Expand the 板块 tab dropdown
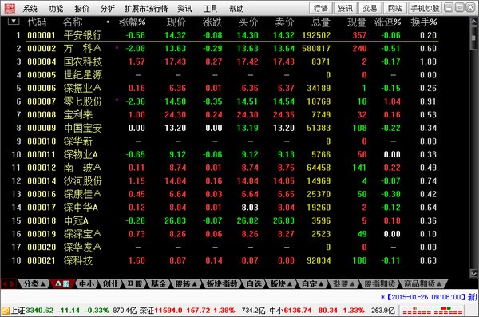 pyautogui.click(x=281, y=284)
